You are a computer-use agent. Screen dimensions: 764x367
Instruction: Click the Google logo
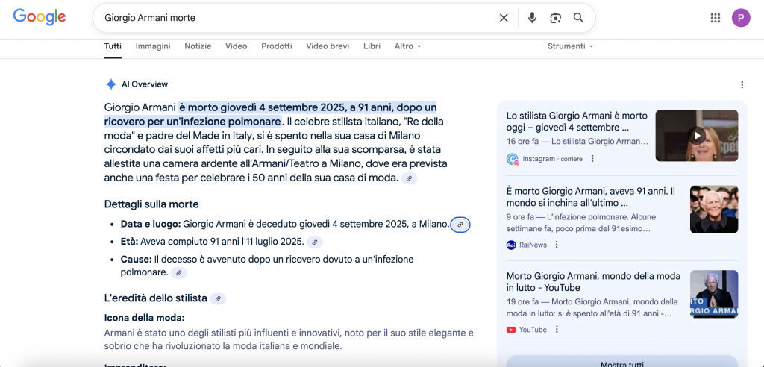click(40, 17)
